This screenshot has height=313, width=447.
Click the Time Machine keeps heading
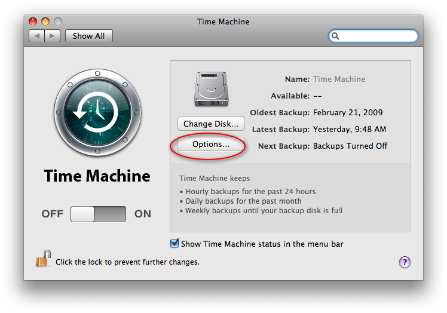(x=215, y=179)
